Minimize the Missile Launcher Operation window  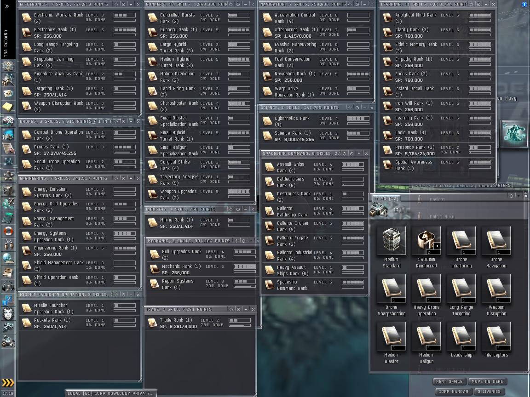pyautogui.click(x=131, y=295)
